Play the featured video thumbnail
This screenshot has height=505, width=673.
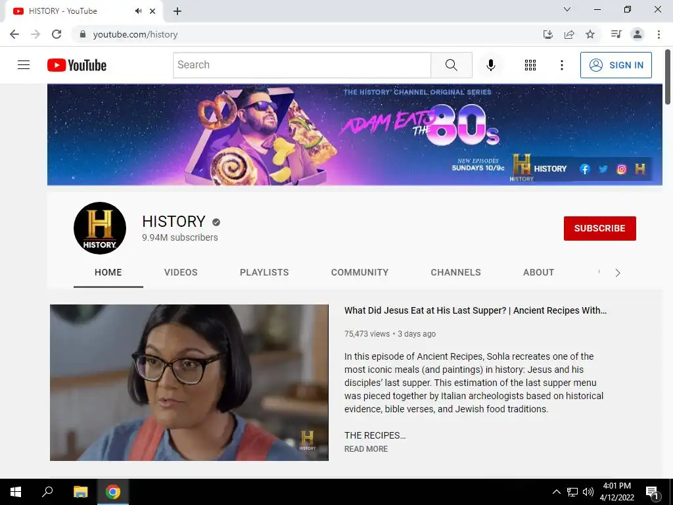pyautogui.click(x=189, y=383)
